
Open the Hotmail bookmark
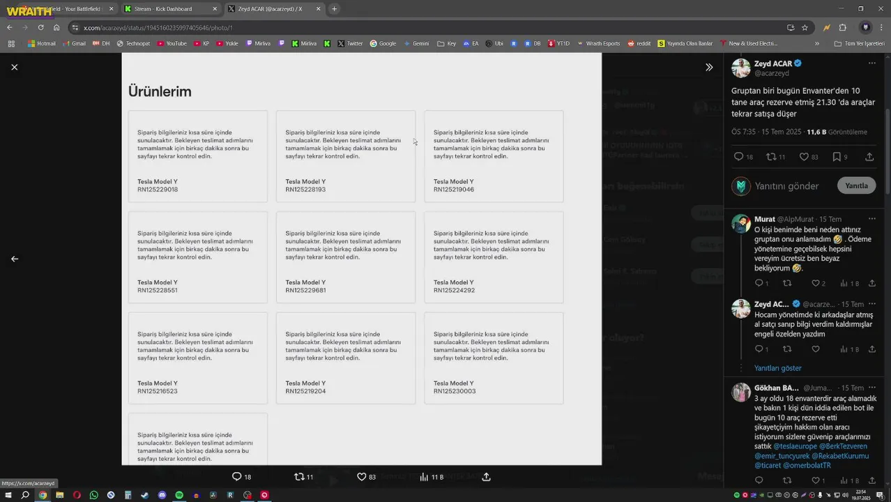click(42, 43)
